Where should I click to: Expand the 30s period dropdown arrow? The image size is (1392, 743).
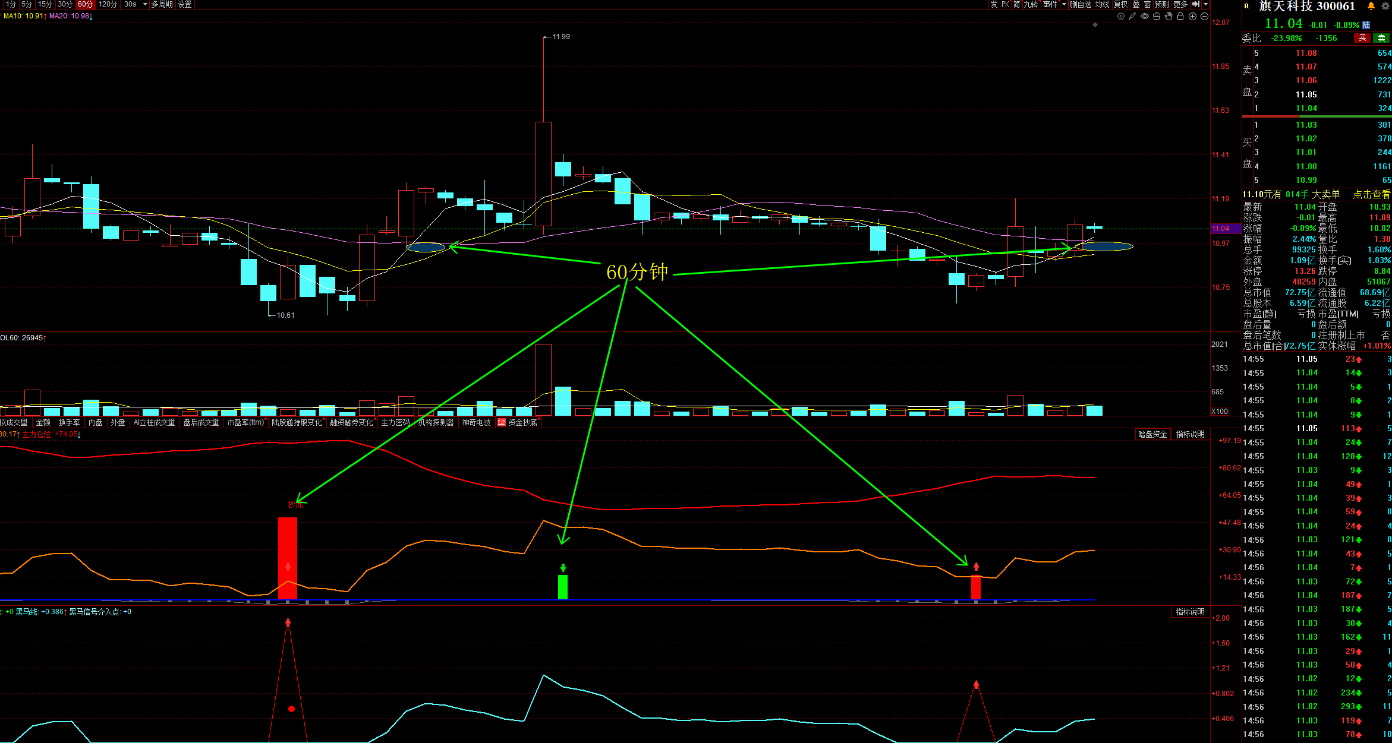click(x=145, y=4)
